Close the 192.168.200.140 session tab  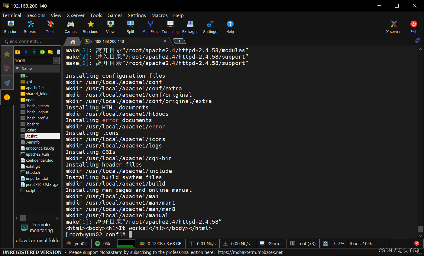tap(165, 41)
